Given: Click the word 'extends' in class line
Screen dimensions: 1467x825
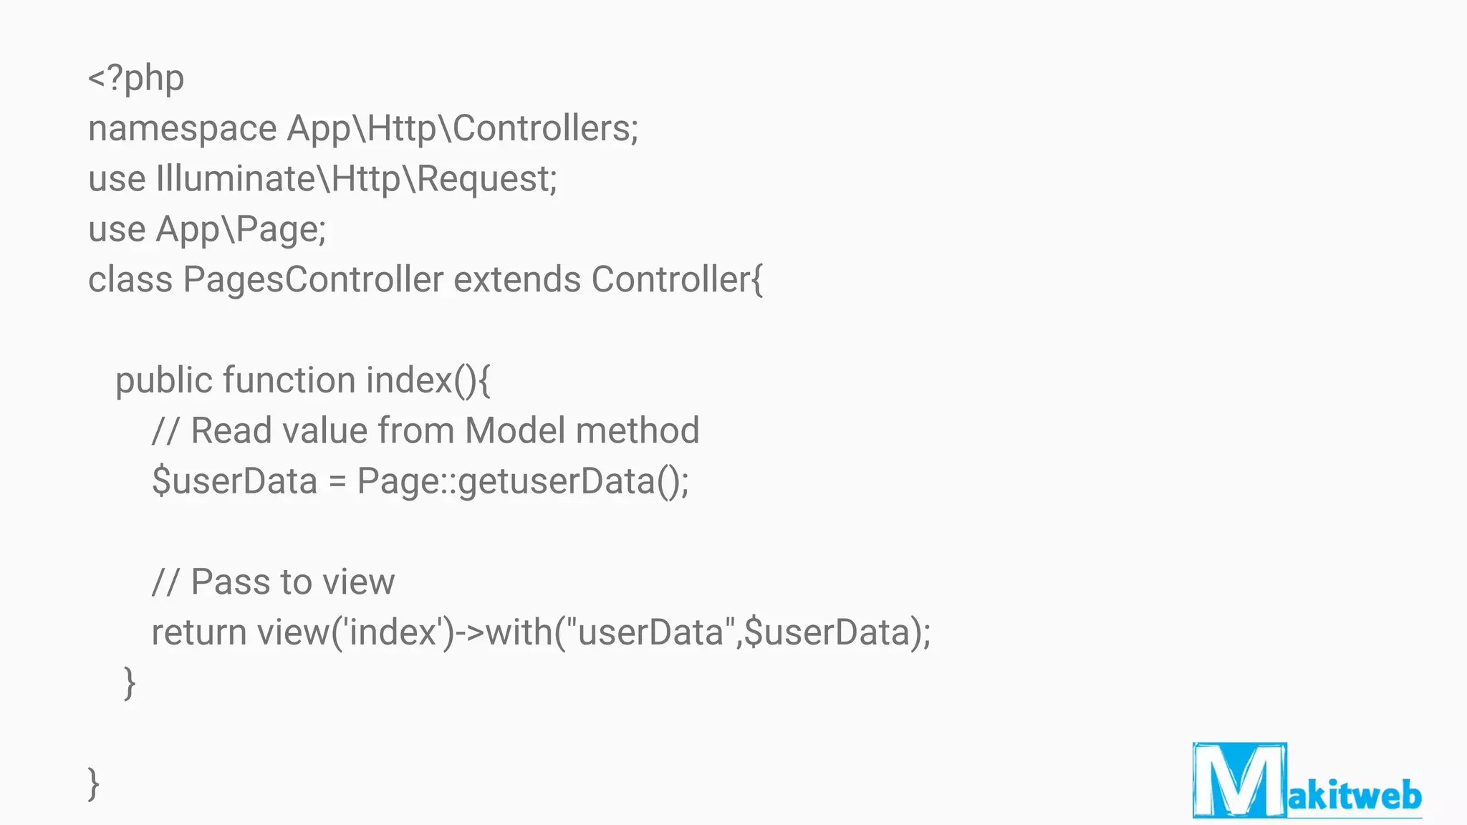Looking at the screenshot, I should click(516, 280).
